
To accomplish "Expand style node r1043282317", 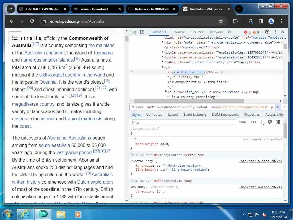I will tap(163, 57).
